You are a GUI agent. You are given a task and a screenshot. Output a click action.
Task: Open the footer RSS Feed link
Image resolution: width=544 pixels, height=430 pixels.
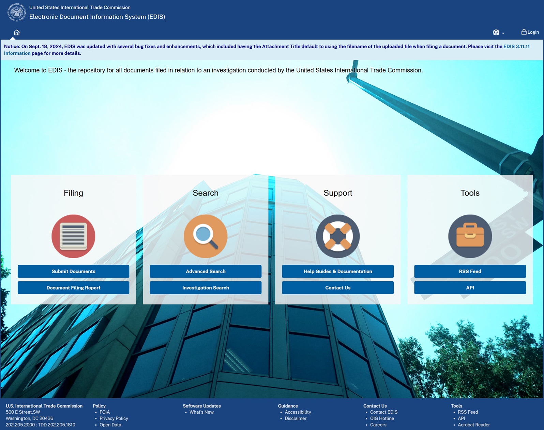[468, 412]
